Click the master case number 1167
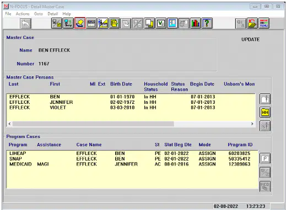Viewport: 286px width, 210px height. [44, 64]
